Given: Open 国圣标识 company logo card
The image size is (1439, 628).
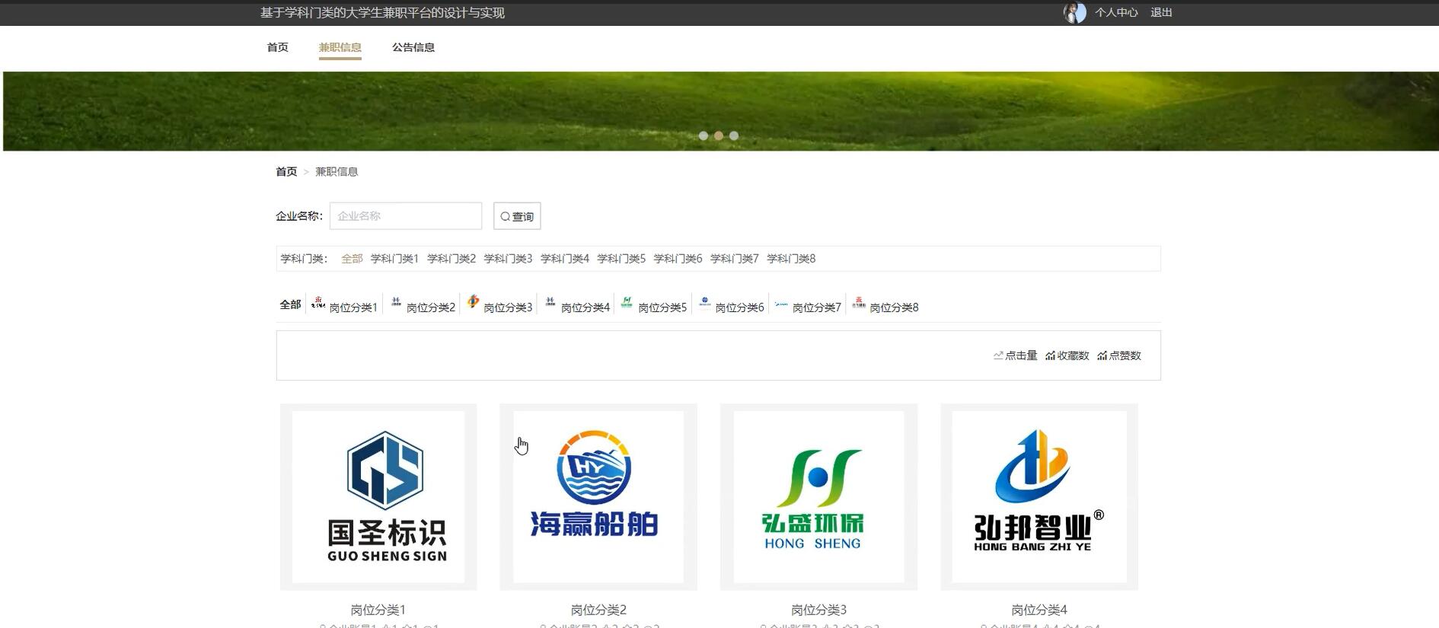Looking at the screenshot, I should pyautogui.click(x=378, y=497).
